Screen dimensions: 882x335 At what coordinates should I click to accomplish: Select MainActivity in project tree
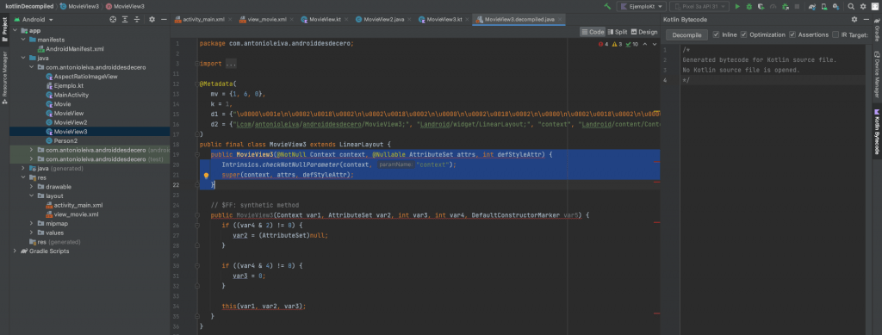point(71,95)
